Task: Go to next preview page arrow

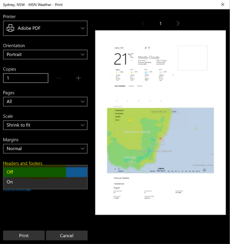Action: pyautogui.click(x=178, y=24)
